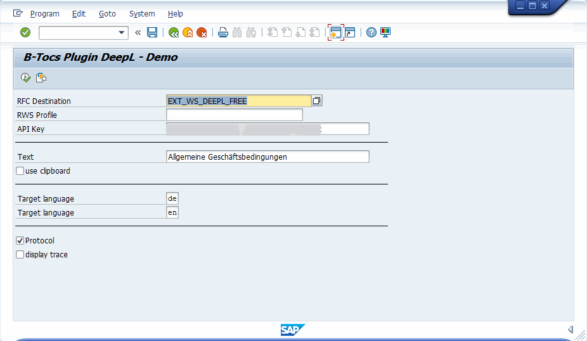Click the green Back icon
Viewport: 587px width, 341px height.
pyautogui.click(x=173, y=32)
